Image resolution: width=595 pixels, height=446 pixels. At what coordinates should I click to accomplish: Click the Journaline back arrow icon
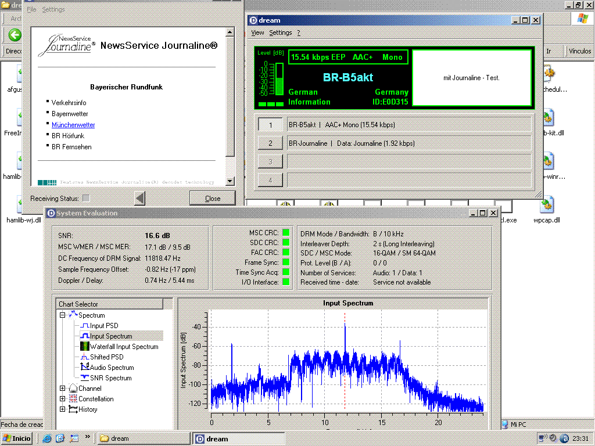coord(140,198)
